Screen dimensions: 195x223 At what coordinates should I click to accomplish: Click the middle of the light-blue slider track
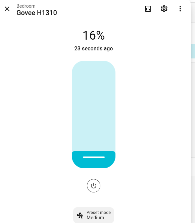coord(94,106)
